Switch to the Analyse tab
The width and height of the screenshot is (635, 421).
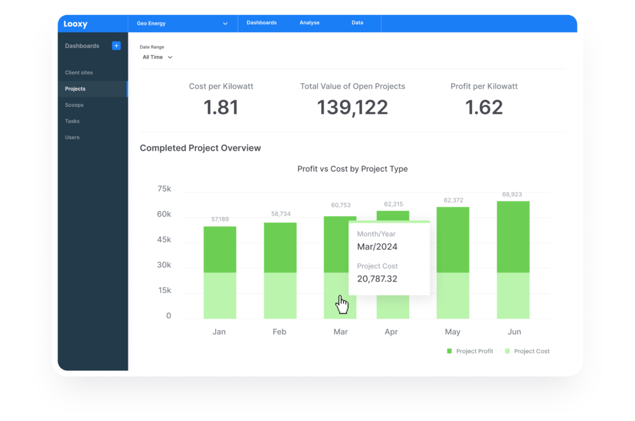pyautogui.click(x=309, y=23)
